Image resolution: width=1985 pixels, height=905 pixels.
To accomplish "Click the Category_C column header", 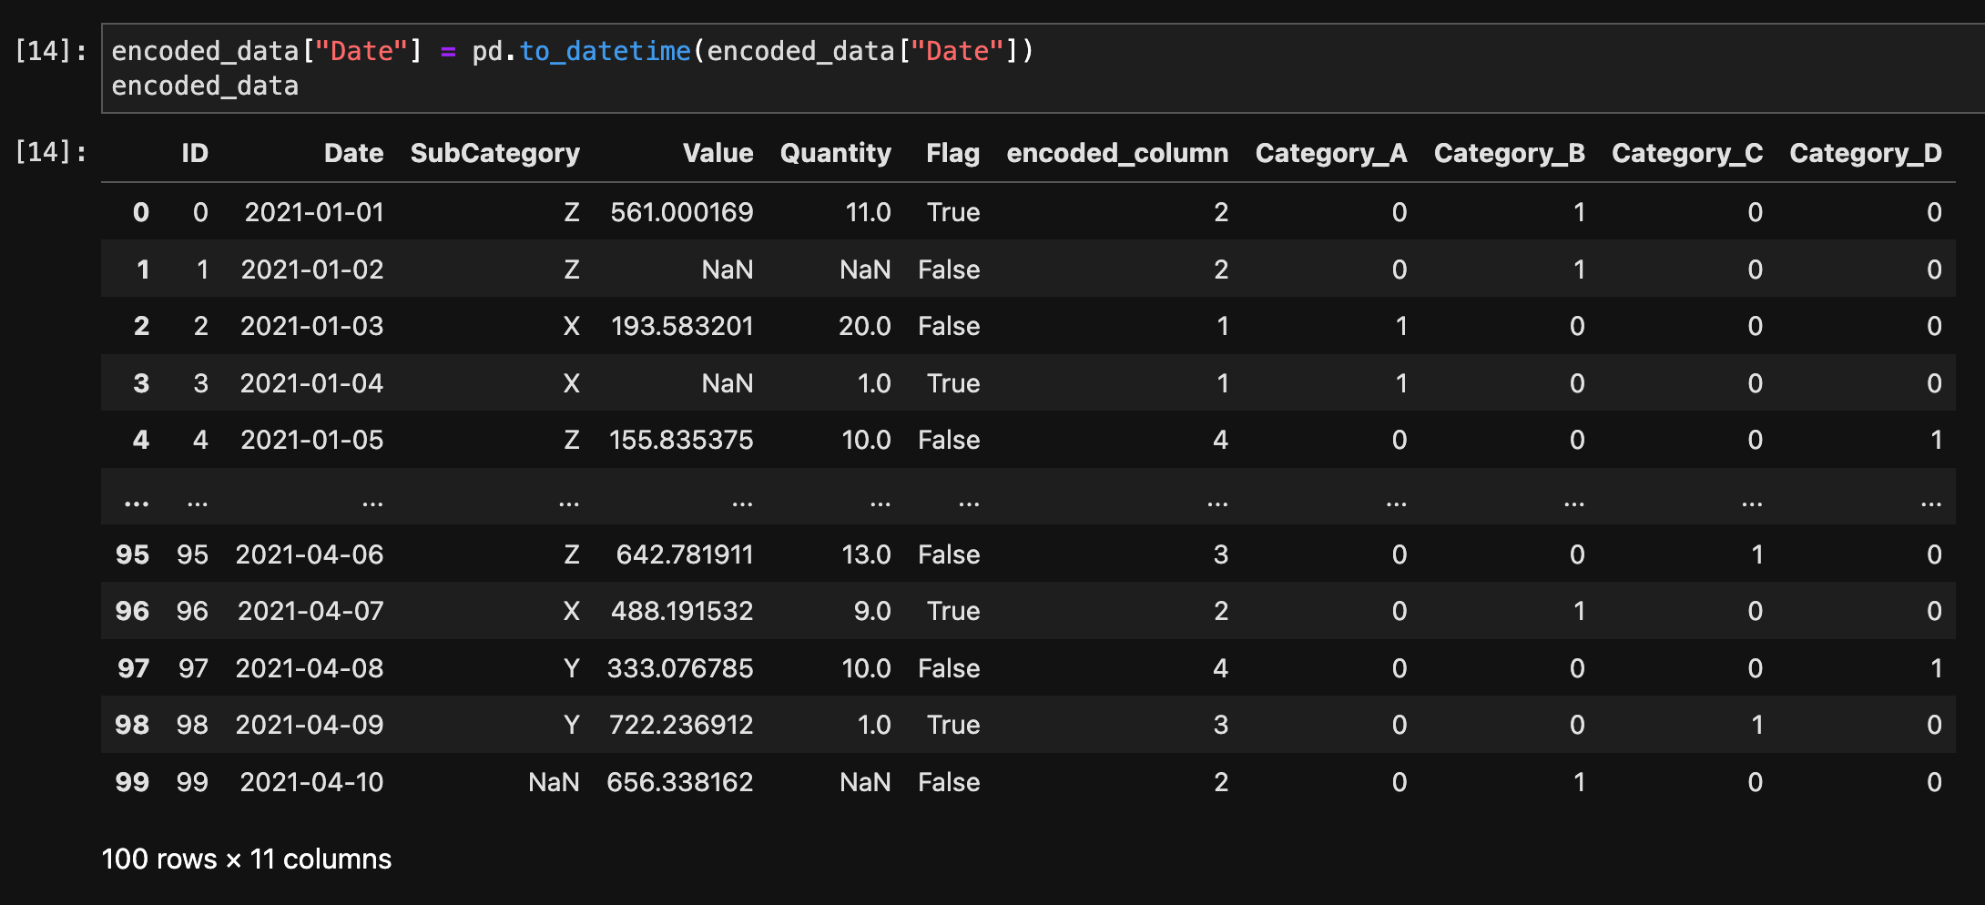I will [x=1687, y=153].
